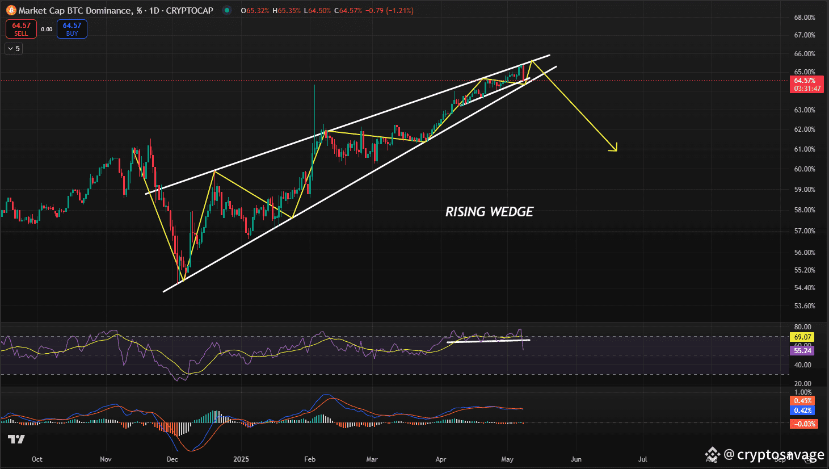Screen dimensions: 829x469
Task: Hit the blue BUY 64.57 button
Action: (72, 29)
